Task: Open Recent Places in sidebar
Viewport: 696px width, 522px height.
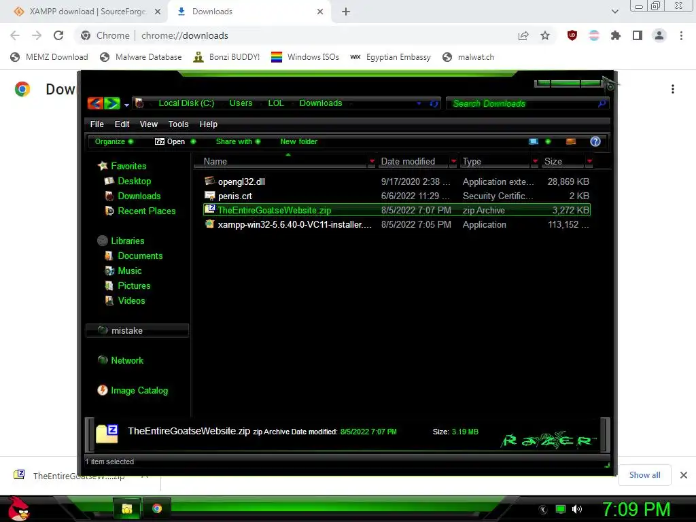Action: coord(147,211)
